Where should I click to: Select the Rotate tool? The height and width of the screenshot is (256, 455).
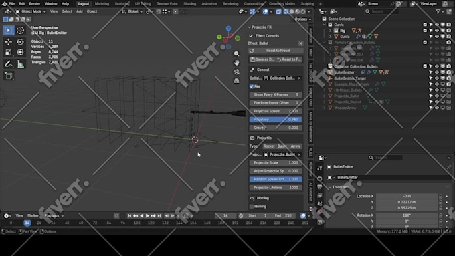pos(20,41)
